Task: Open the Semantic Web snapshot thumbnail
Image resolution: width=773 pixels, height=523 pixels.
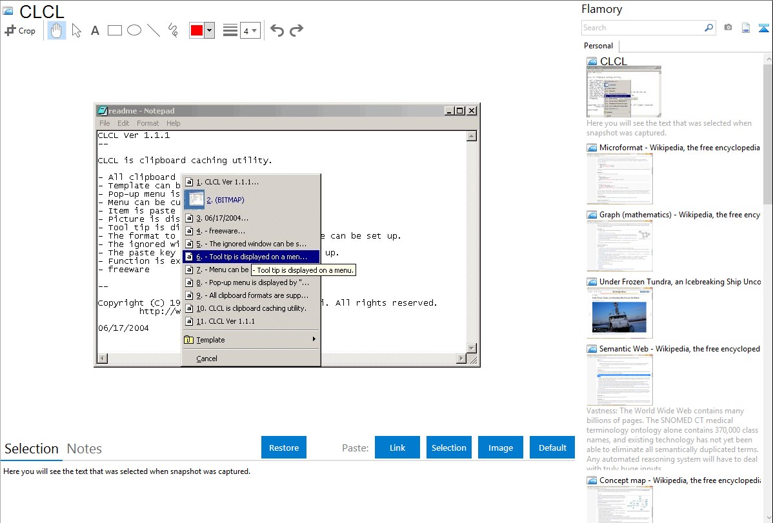Action: point(619,380)
